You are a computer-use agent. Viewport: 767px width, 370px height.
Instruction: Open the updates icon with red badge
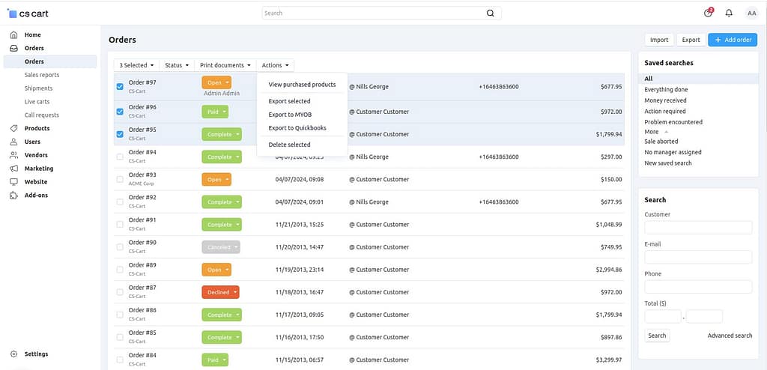(709, 13)
